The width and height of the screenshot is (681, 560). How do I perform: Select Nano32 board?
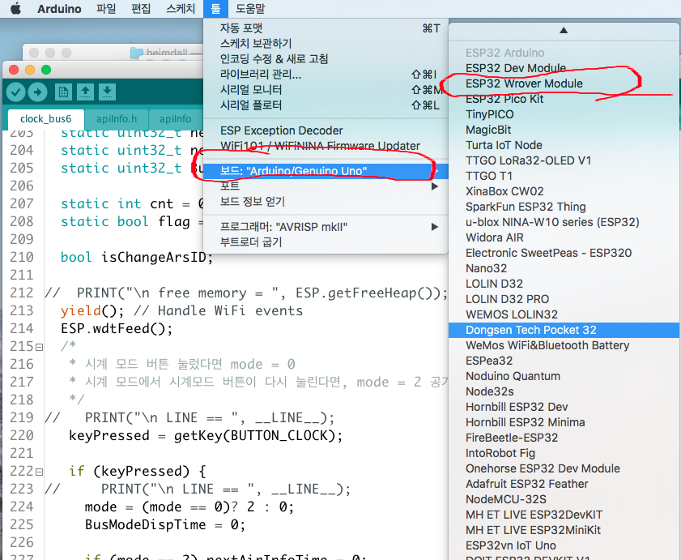[x=564, y=269]
